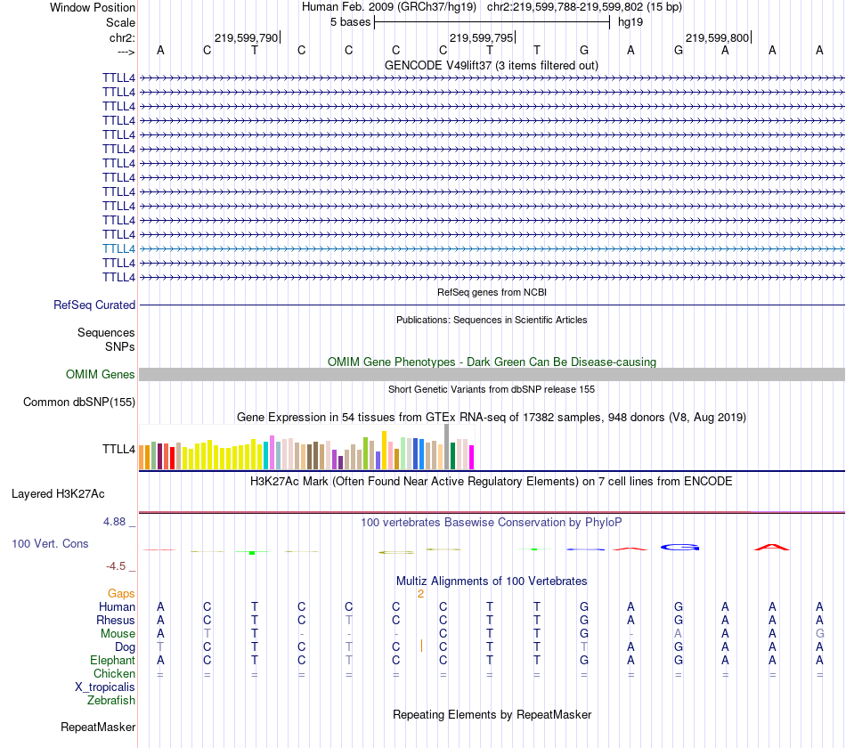Click the large red A in PhyloP conservation logo
846x748 pixels.
(771, 548)
